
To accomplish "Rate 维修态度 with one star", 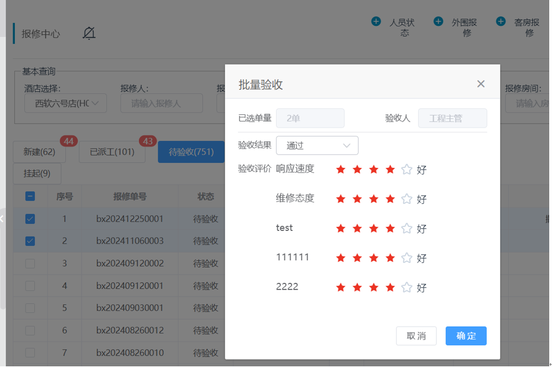I will point(341,199).
